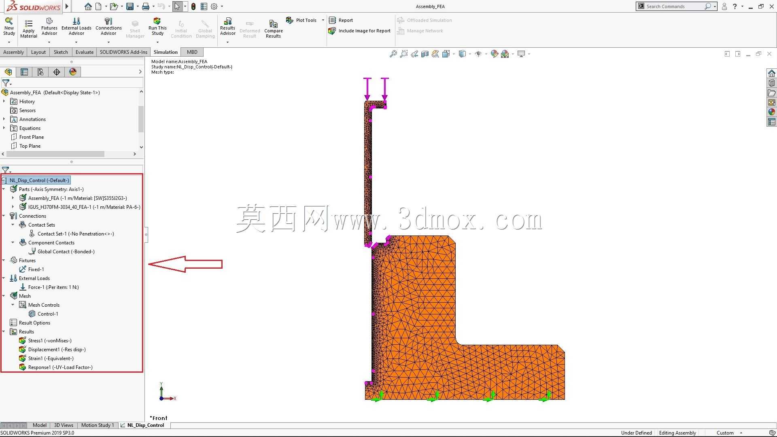Open the 3D Views bottom tab
The width and height of the screenshot is (777, 437).
point(64,425)
